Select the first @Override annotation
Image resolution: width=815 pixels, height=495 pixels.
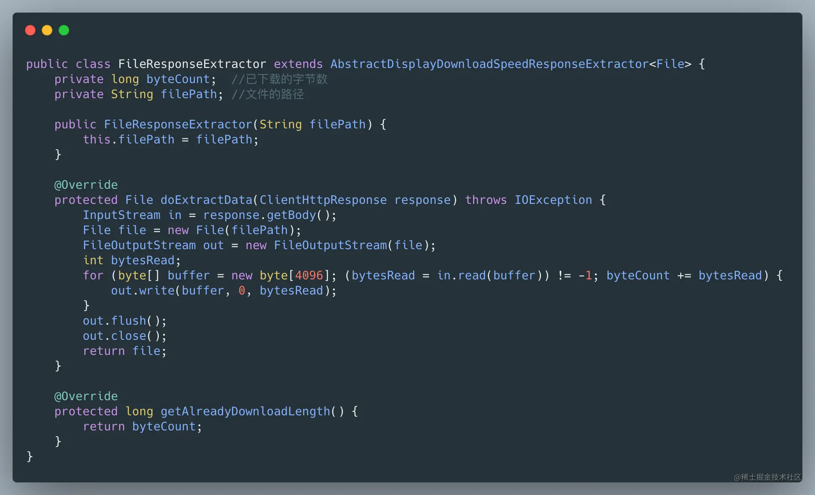86,185
